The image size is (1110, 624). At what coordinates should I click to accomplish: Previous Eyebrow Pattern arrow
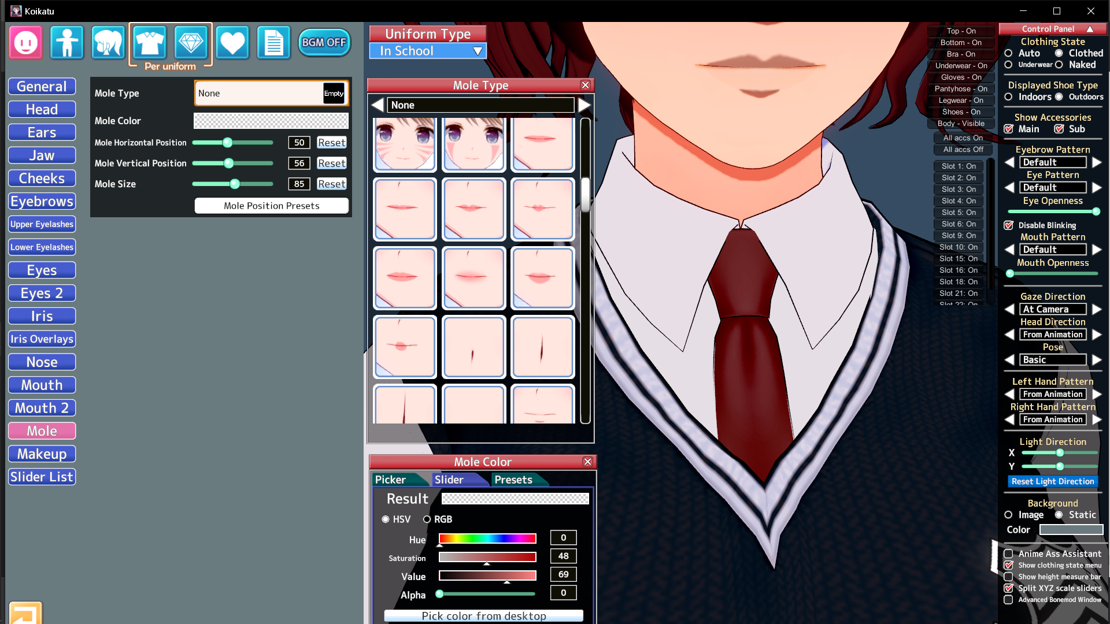(x=1009, y=162)
